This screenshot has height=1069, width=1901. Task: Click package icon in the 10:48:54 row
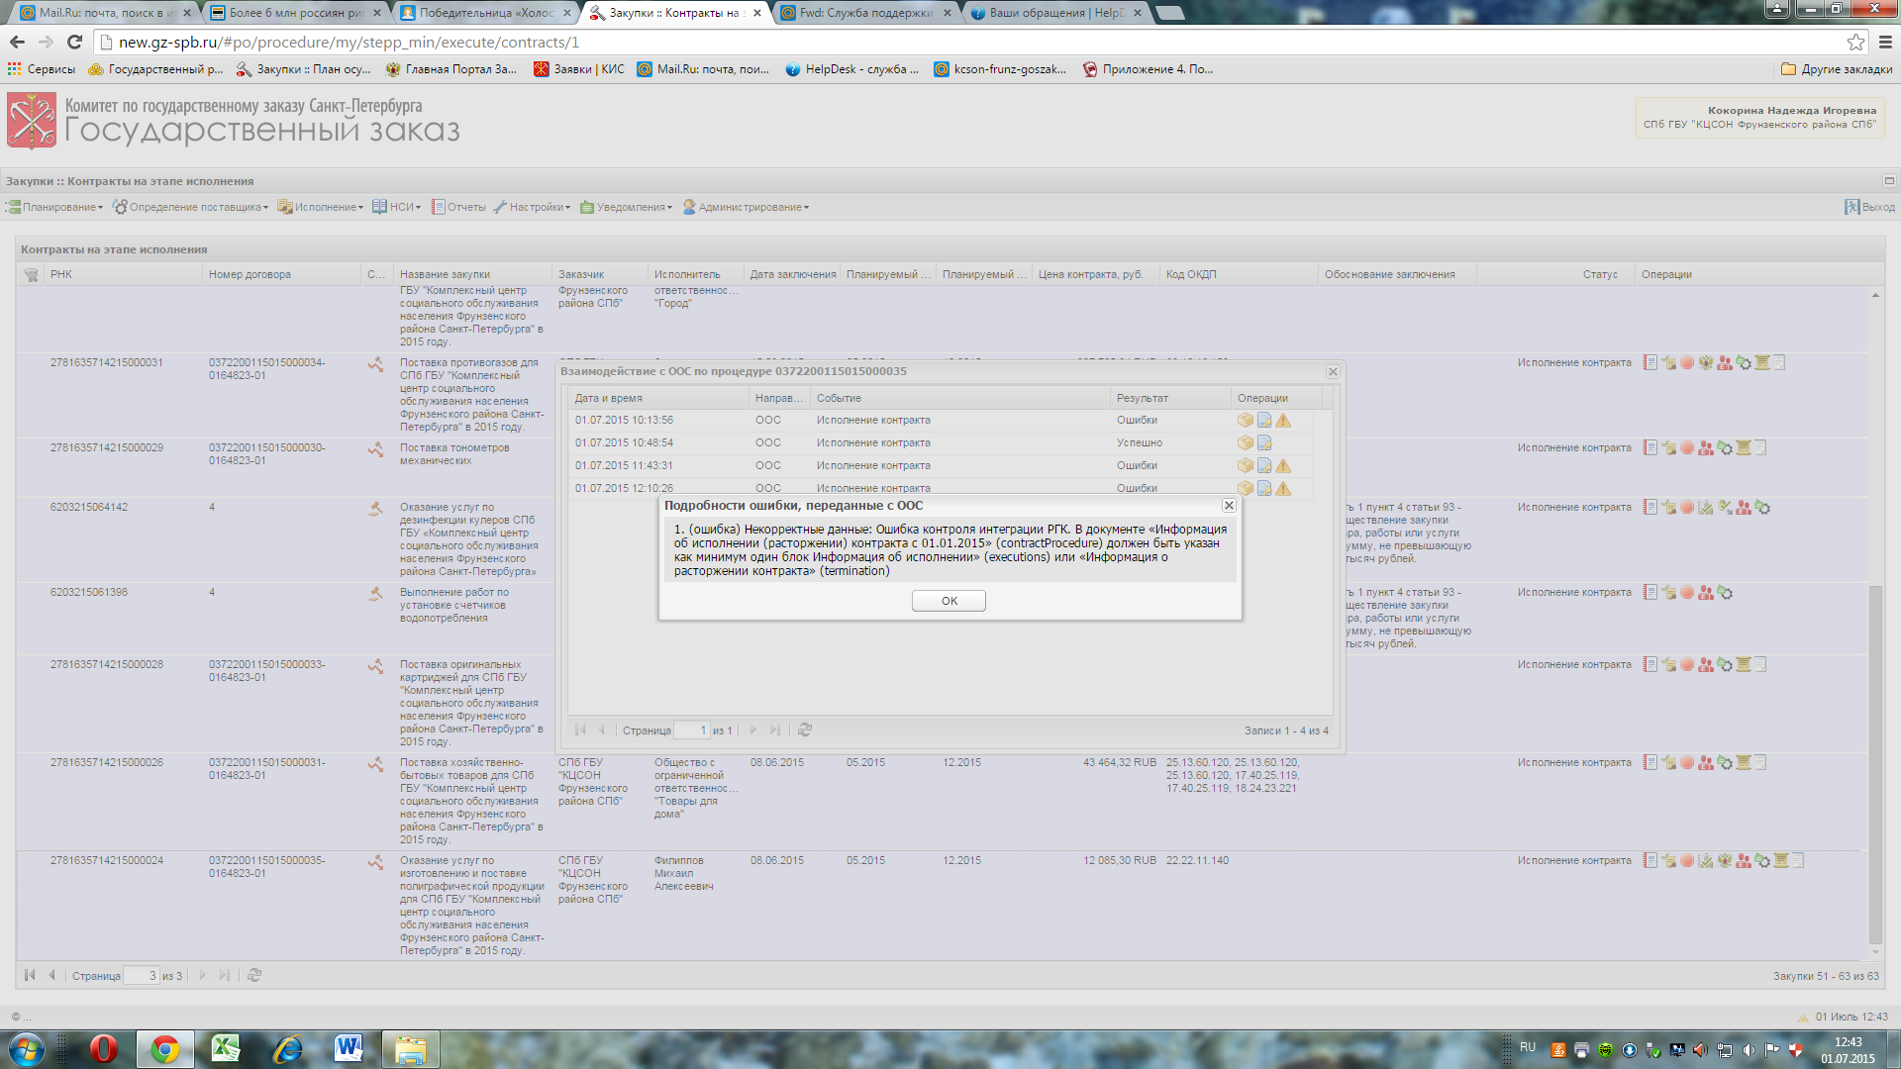click(1246, 443)
